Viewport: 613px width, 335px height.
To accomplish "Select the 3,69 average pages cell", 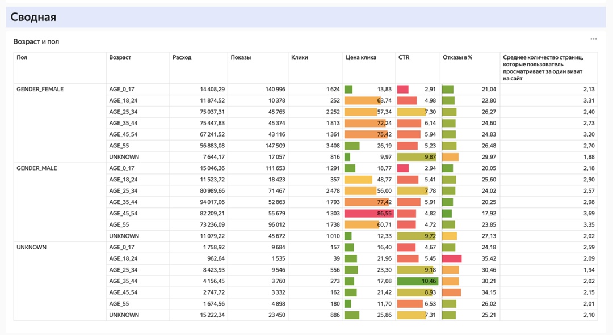I will point(589,214).
